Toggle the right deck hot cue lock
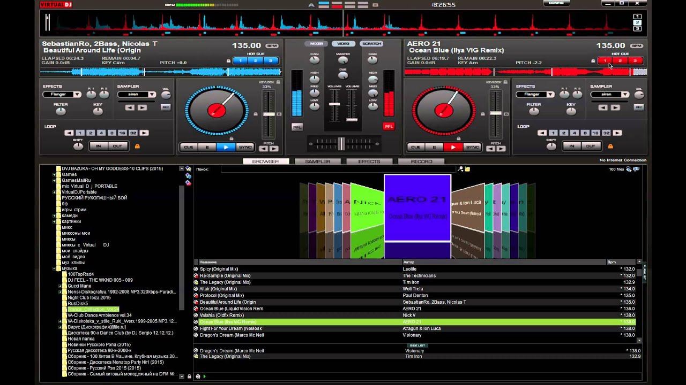This screenshot has width=686, height=385. 593,61
